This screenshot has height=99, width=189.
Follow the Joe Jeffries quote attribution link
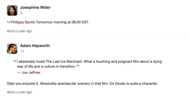pos(31,73)
